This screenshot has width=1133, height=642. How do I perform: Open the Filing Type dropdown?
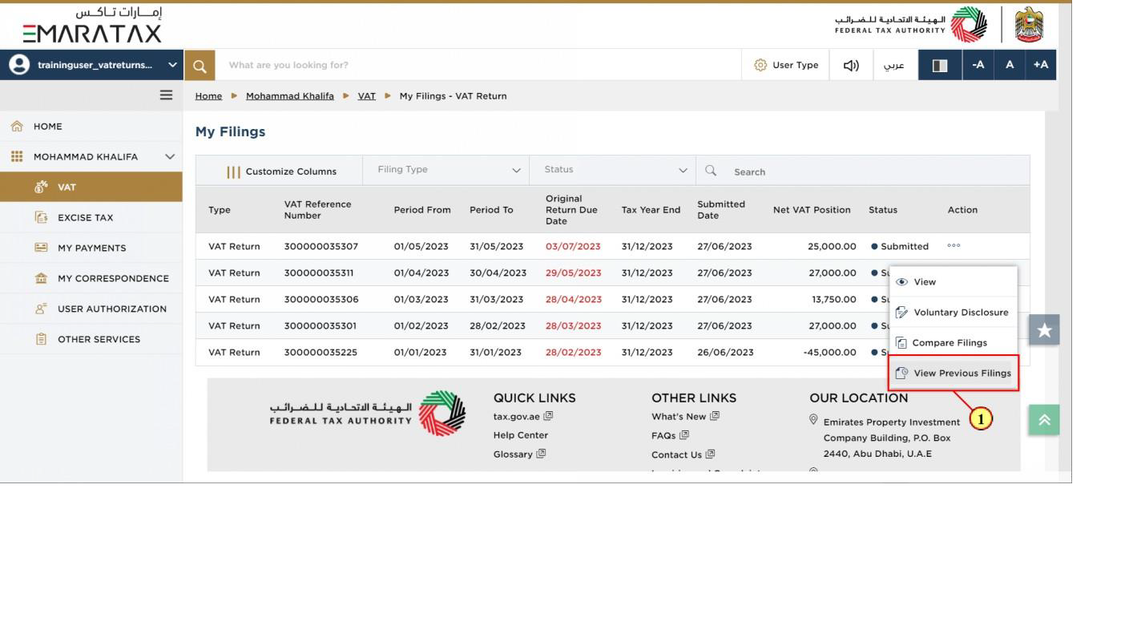[449, 170]
